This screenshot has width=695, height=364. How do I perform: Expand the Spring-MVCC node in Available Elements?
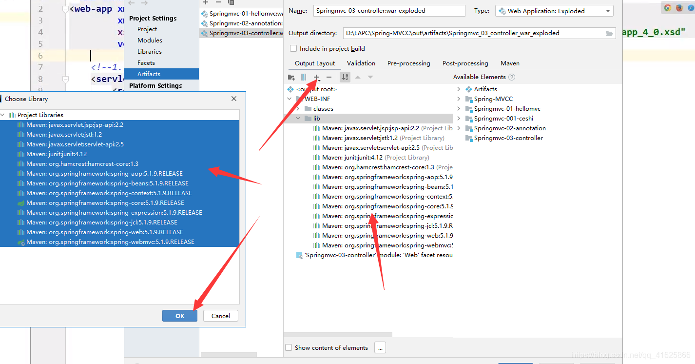(x=458, y=99)
